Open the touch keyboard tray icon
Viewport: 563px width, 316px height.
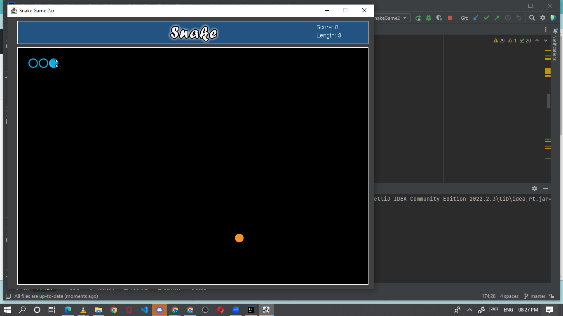pos(494,310)
